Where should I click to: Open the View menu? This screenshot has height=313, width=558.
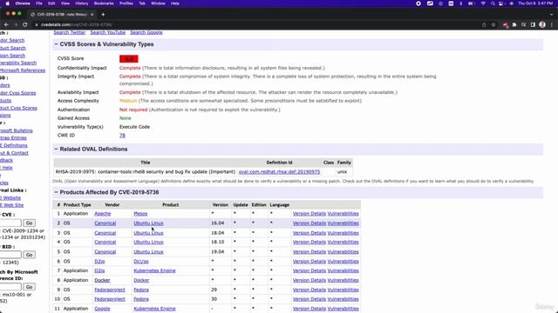pos(65,3)
